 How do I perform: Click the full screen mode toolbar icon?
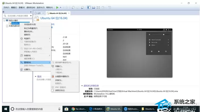[x=98, y=8]
